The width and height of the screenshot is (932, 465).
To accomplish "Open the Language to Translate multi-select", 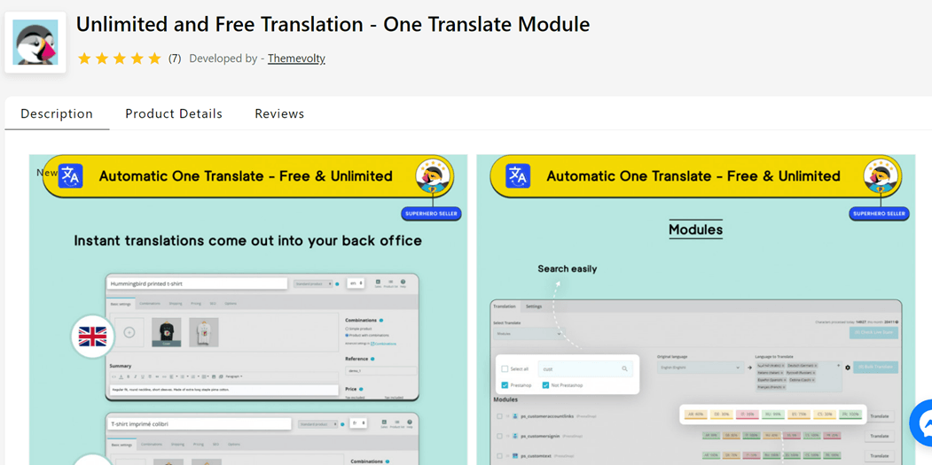I will click(798, 376).
